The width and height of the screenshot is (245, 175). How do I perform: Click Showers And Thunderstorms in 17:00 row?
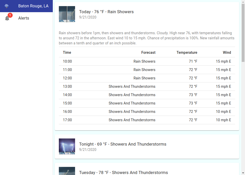[x=132, y=120]
